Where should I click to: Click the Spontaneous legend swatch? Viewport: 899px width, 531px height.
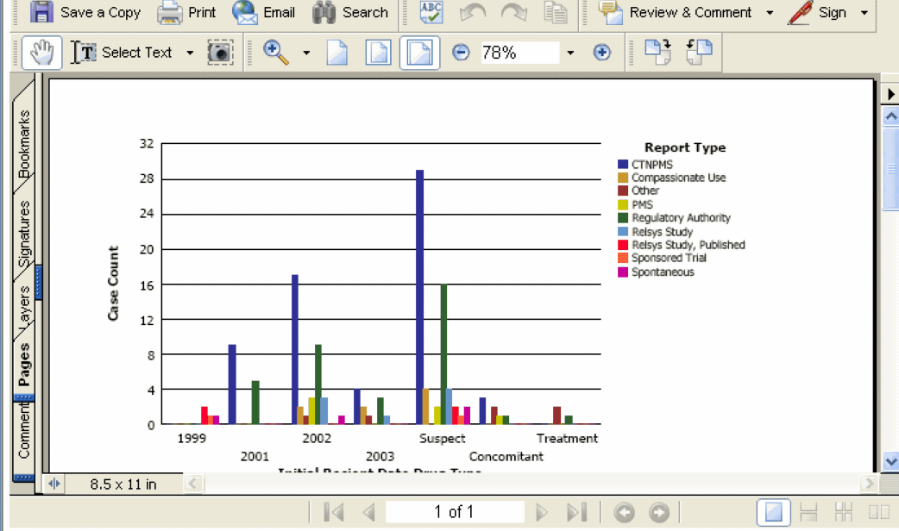point(623,272)
